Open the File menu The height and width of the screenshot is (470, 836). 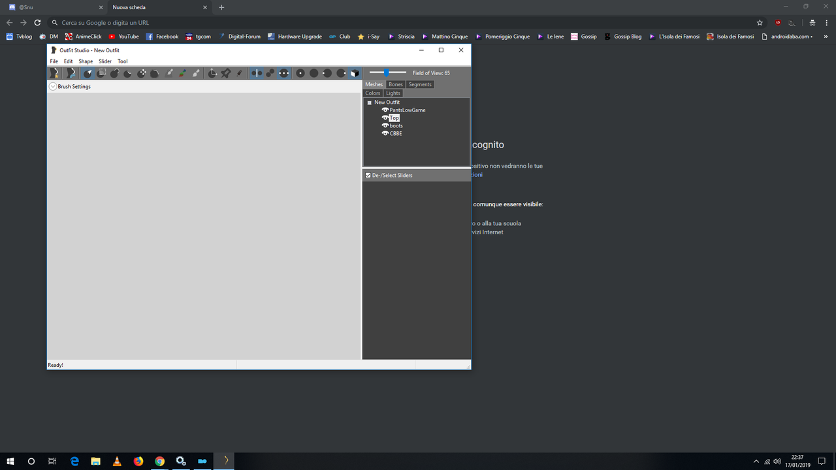54,61
